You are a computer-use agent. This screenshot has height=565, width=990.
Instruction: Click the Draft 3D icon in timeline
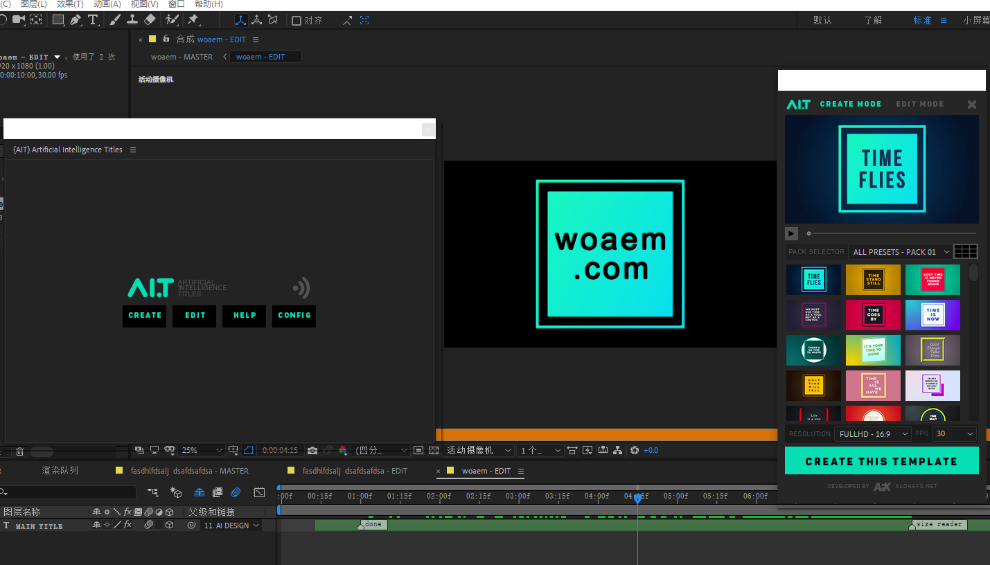tap(176, 492)
